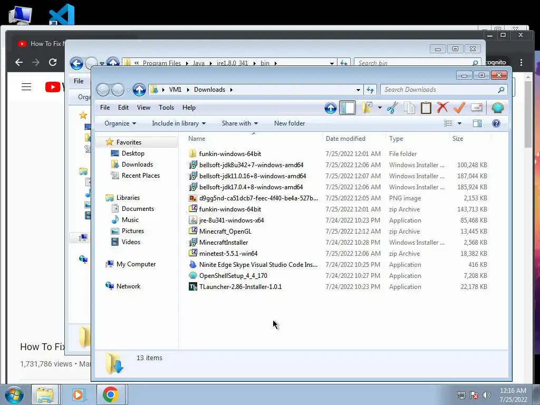Select minetest-5.5.1-win64 zip archive
Screen dimensions: 540x405
tap(228, 254)
